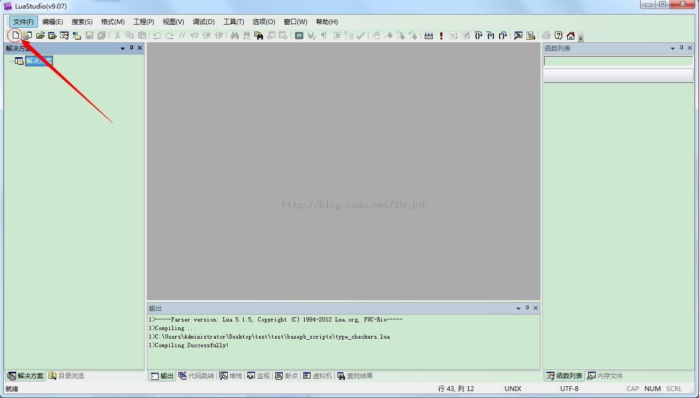
Task: Close the 输出 panel
Action: (x=536, y=308)
